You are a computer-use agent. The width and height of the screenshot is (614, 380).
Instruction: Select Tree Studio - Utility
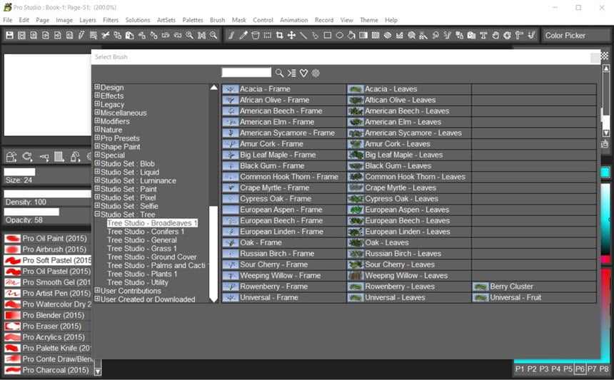(x=138, y=282)
